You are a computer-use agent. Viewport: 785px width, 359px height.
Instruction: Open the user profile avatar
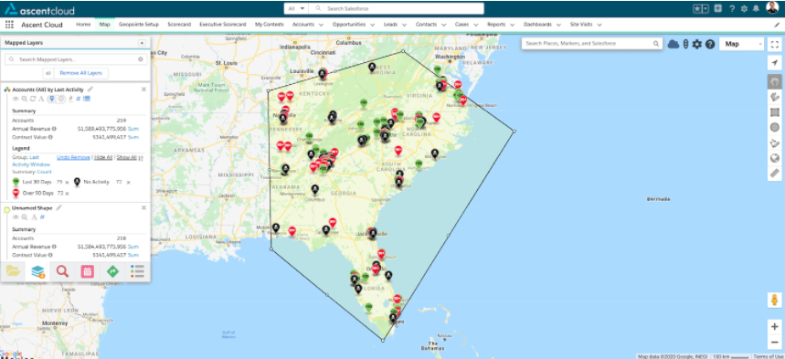[772, 8]
